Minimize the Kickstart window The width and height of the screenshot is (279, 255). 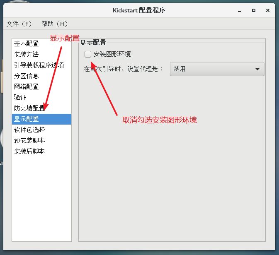240,10
